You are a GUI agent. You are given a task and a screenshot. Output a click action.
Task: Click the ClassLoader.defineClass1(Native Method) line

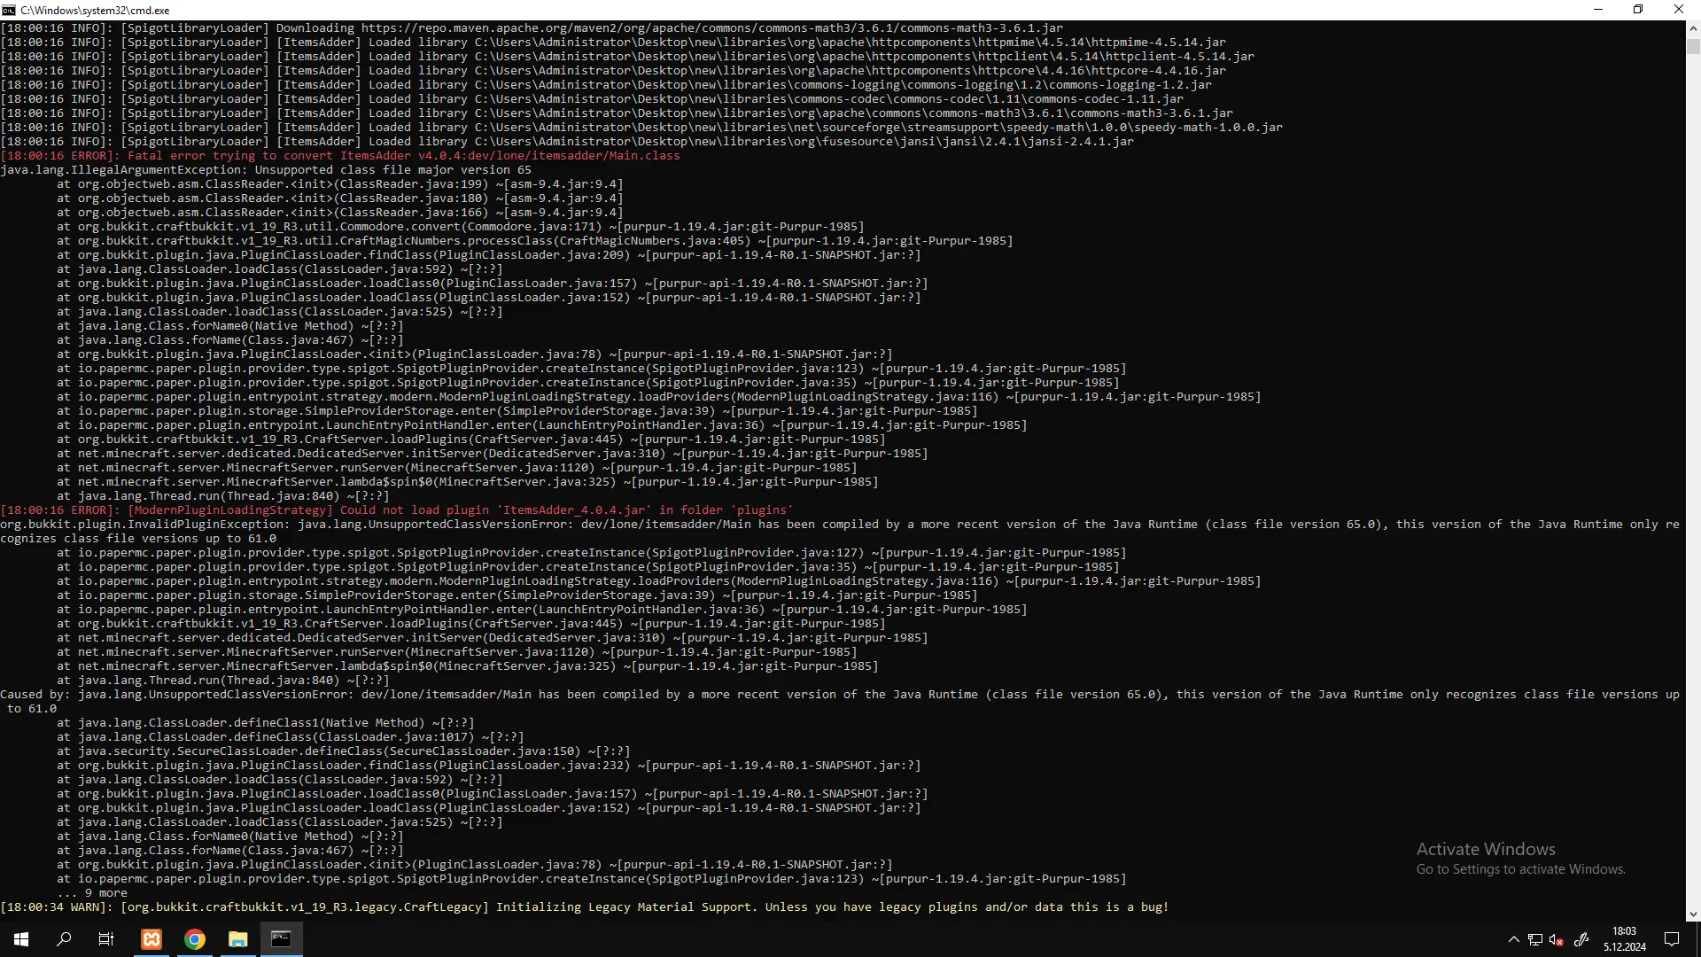pyautogui.click(x=266, y=722)
